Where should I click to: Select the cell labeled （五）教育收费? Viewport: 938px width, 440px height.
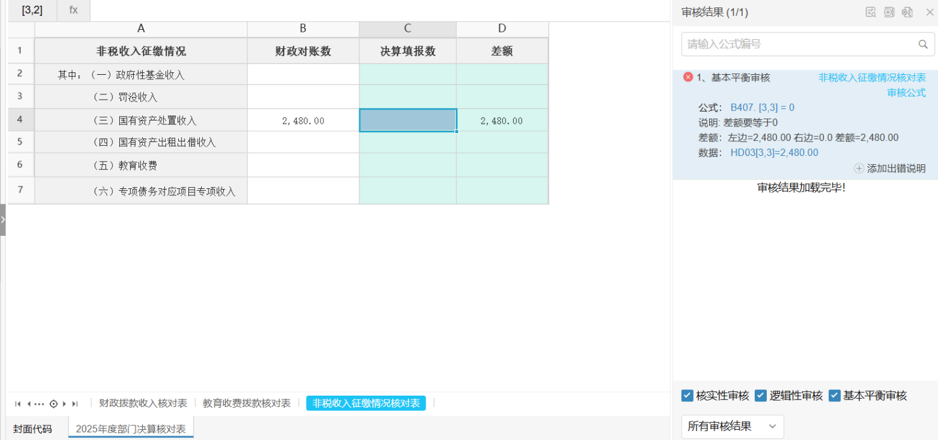pos(141,165)
